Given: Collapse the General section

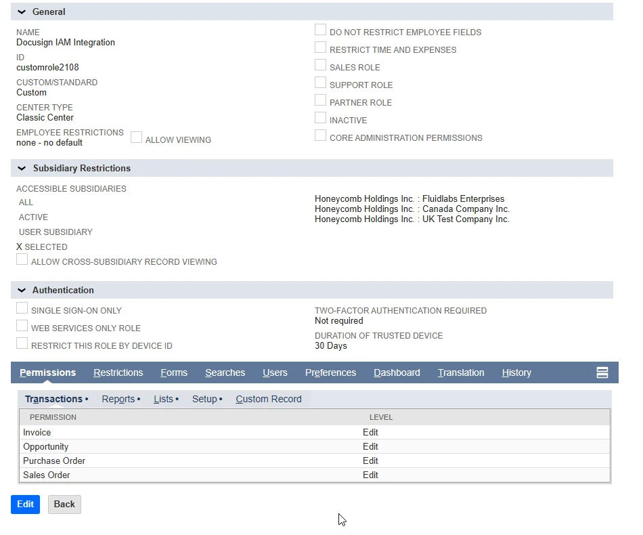Looking at the screenshot, I should [x=22, y=12].
